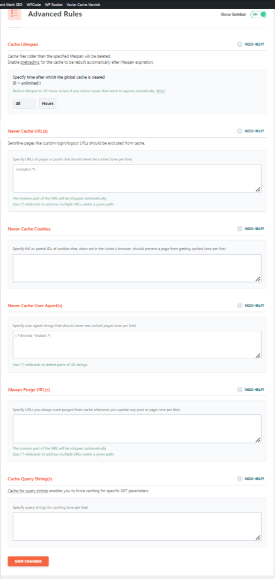This screenshot has width=275, height=579.
Task: Open help icon for Cache Query String(s)
Action: [239, 479]
